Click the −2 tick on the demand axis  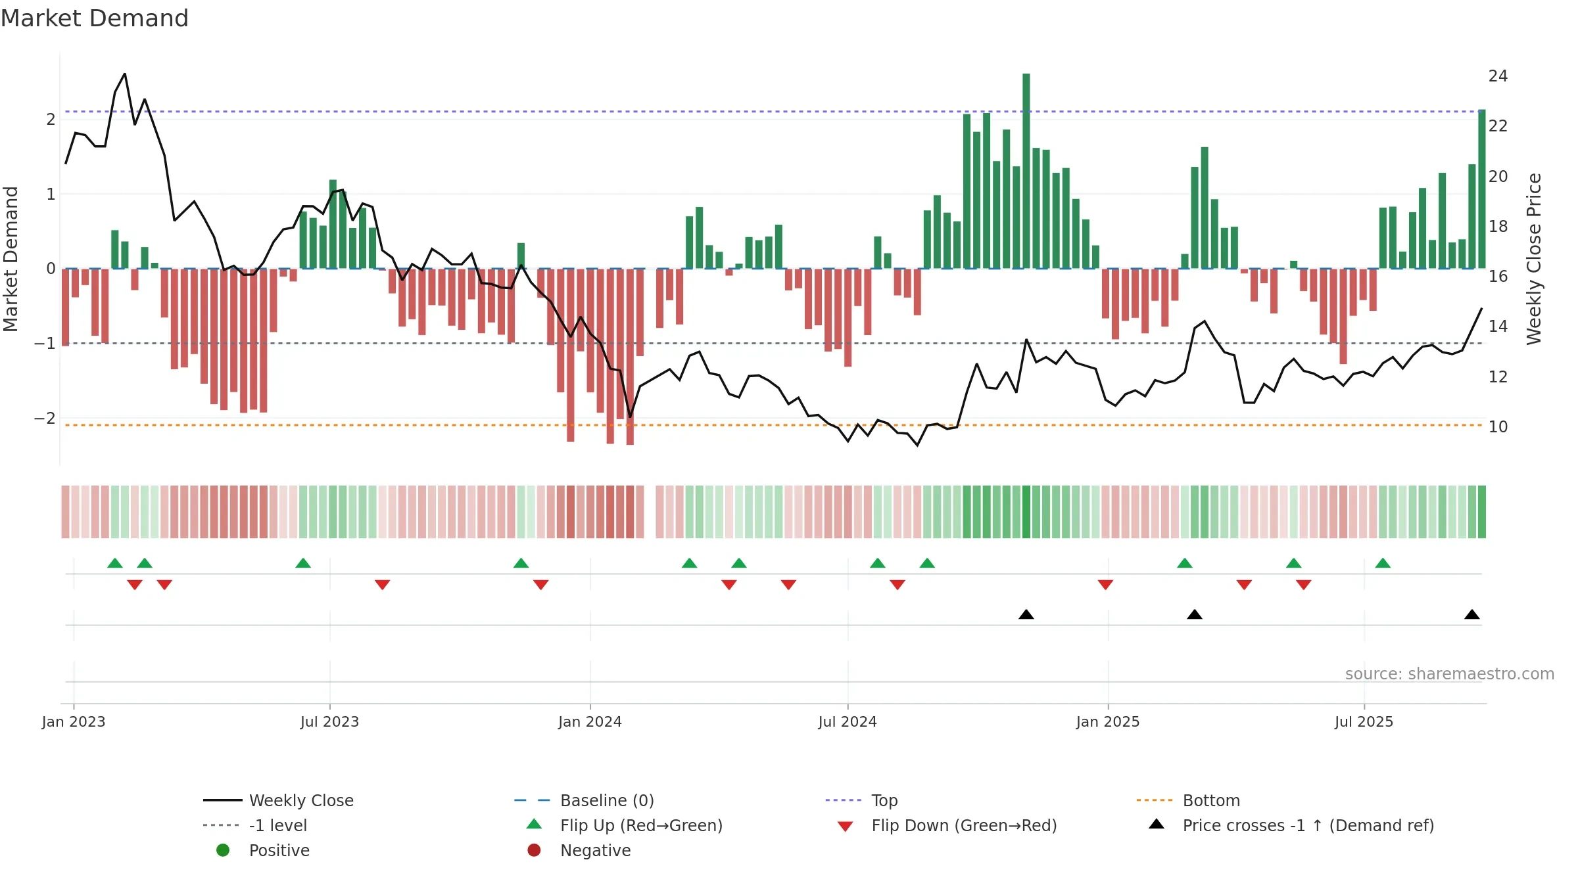45,419
